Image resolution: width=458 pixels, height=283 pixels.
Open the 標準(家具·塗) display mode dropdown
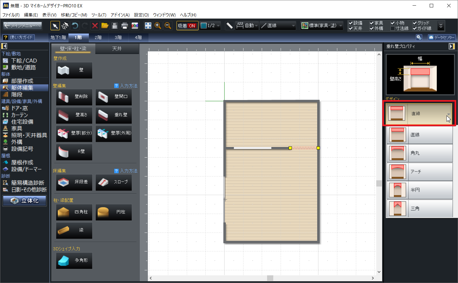point(322,26)
